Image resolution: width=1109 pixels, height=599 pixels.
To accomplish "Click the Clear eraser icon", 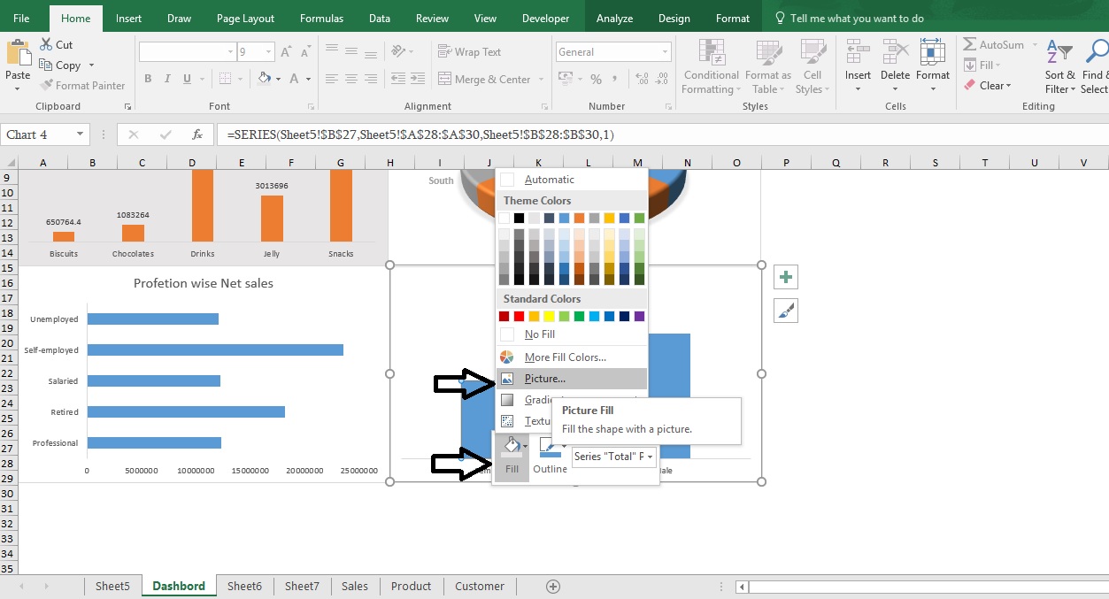I will (969, 86).
